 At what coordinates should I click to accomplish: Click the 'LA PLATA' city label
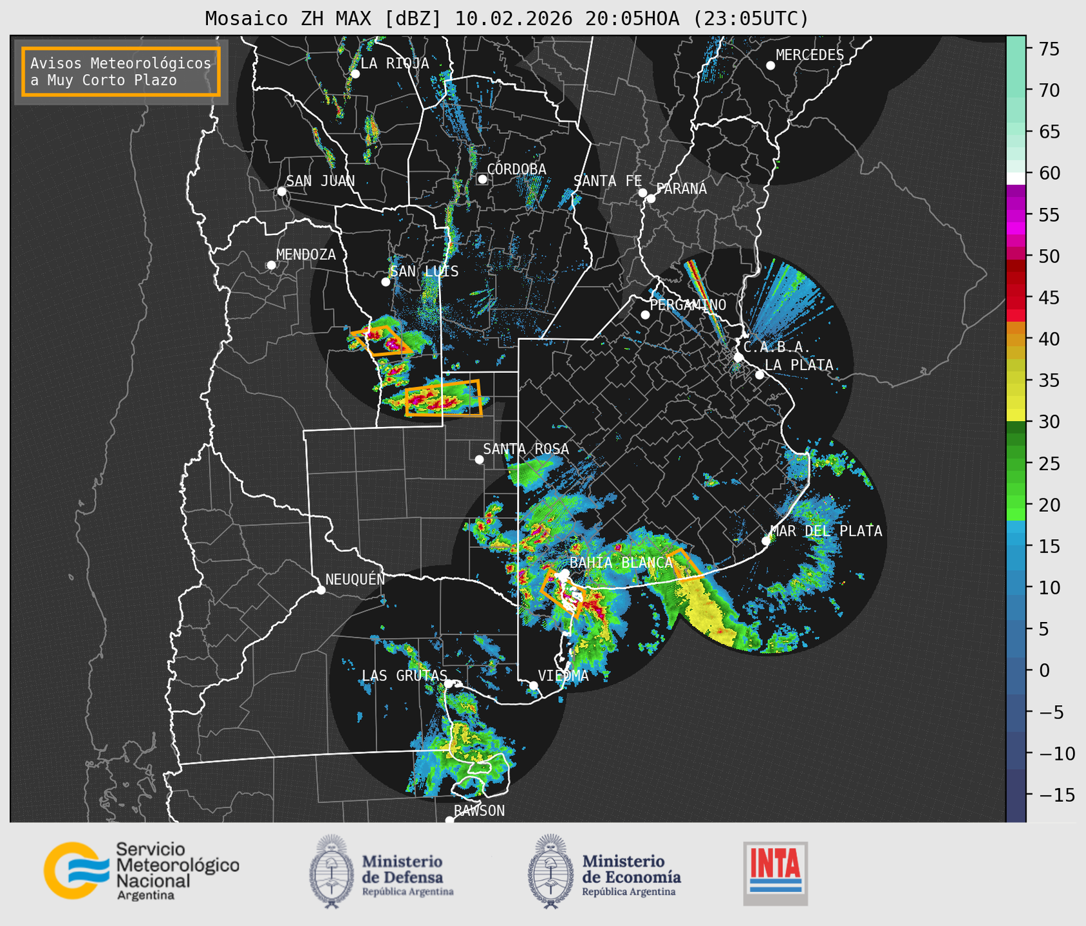pos(799,365)
